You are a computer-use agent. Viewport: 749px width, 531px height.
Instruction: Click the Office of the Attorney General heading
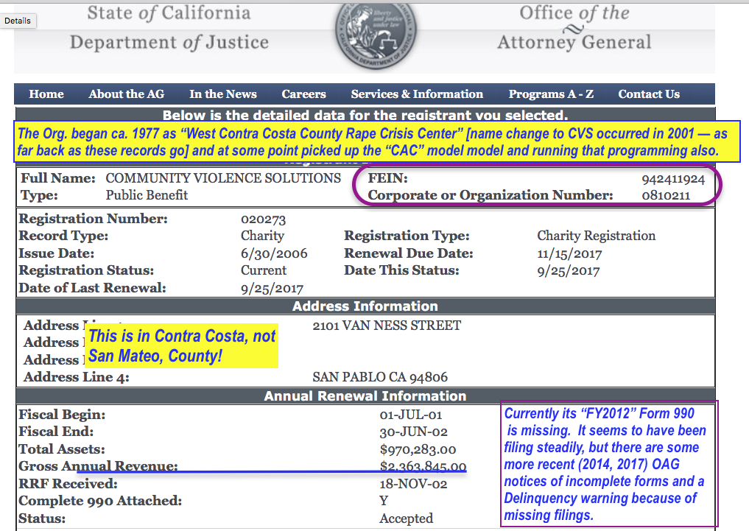pyautogui.click(x=574, y=27)
